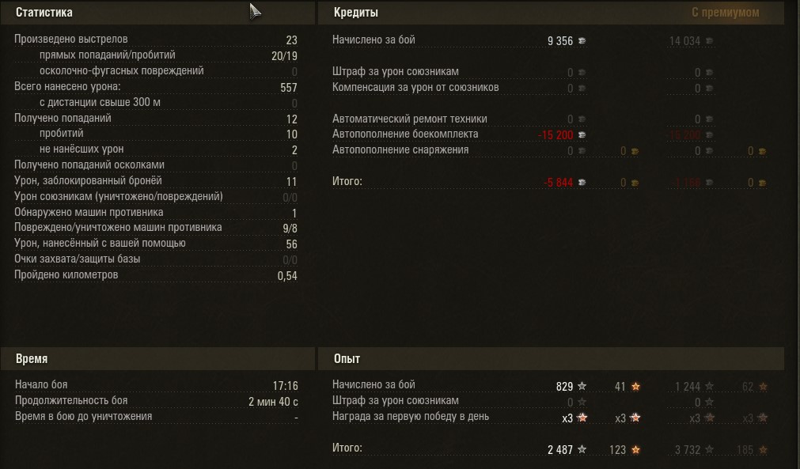Click the premium credits icon beside 14 034
Image resolution: width=800 pixels, height=469 pixels.
tap(709, 40)
